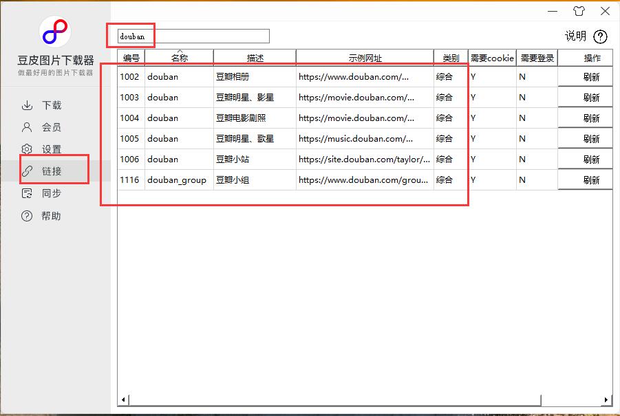Click the 豆皮图片下载器 app logo
This screenshot has width=620, height=416.
click(55, 32)
